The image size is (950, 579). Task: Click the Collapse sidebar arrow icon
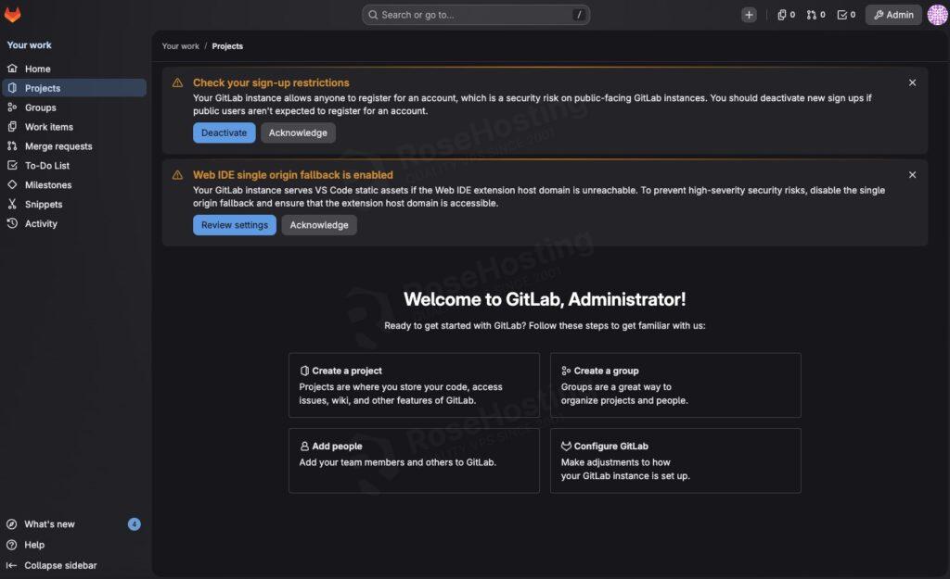pyautogui.click(x=11, y=565)
